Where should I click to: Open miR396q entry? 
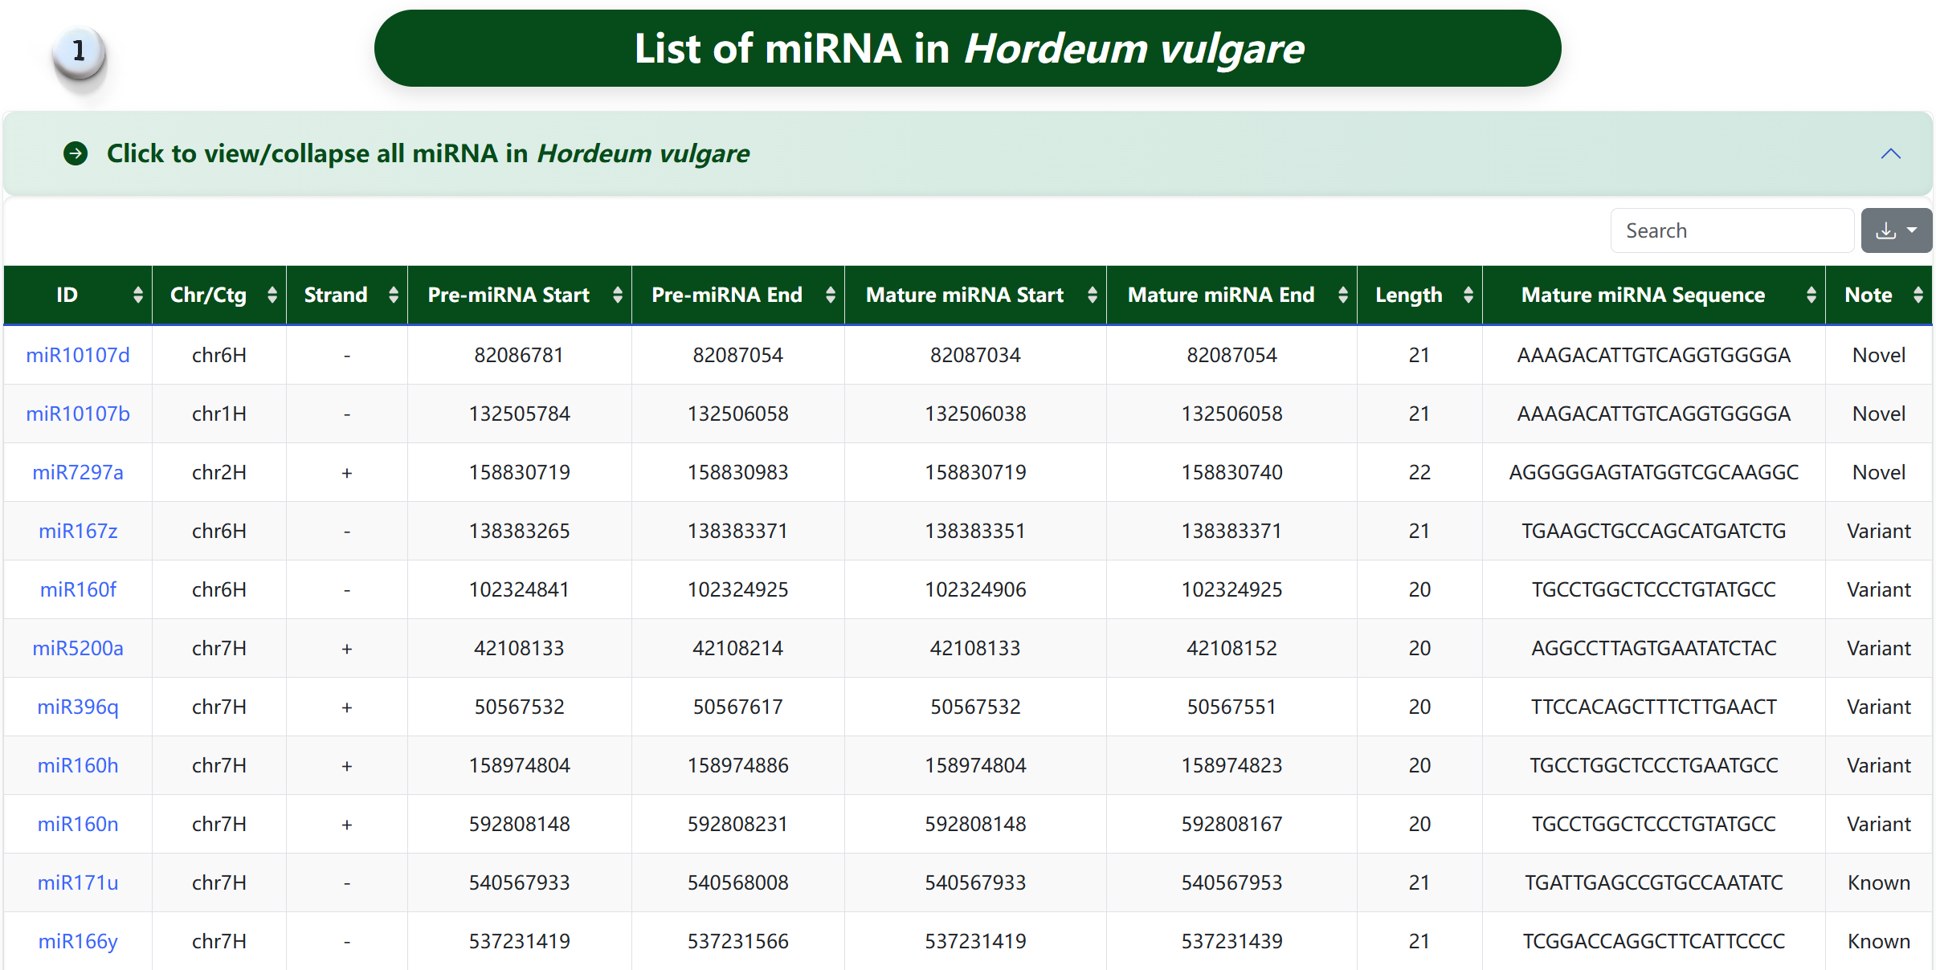(78, 707)
